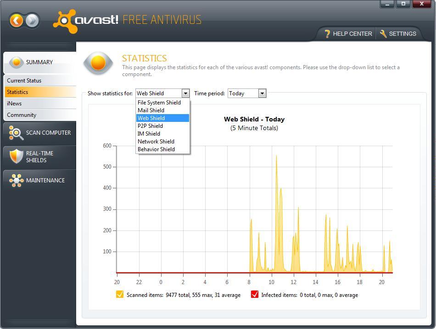Viewport: 436px width, 329px height.
Task: Maximize the avast window
Action: tap(403, 4)
